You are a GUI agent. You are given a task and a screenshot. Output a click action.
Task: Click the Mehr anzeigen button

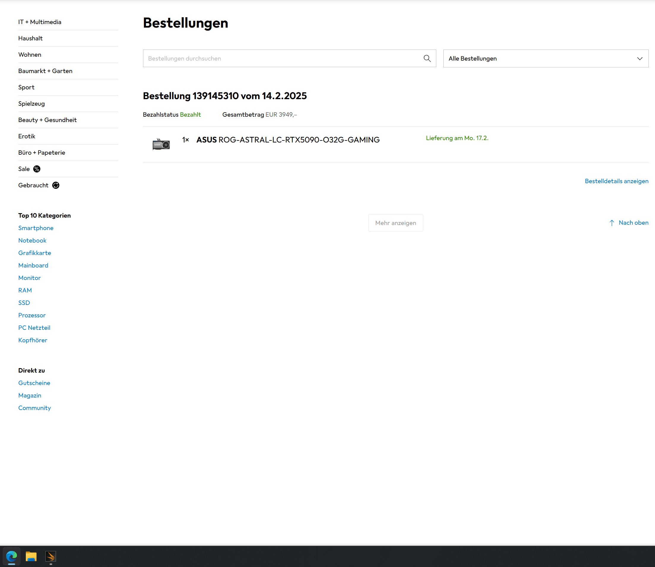coord(395,223)
